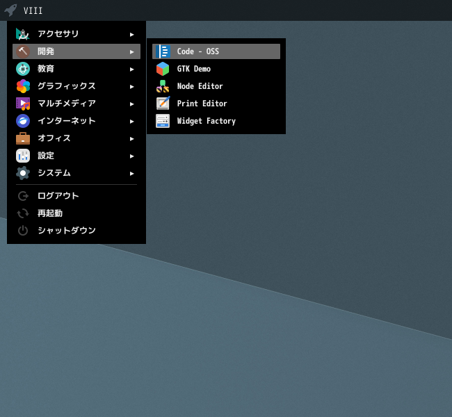Click the VIII workspace label in the panel
The image size is (452, 417).
(33, 10)
